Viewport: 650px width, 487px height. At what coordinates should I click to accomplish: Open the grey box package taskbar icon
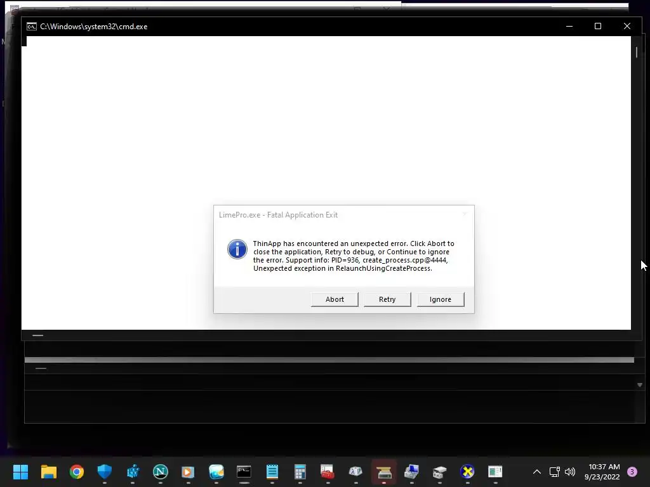point(439,472)
